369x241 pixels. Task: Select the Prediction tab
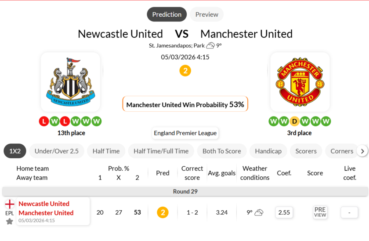(166, 15)
